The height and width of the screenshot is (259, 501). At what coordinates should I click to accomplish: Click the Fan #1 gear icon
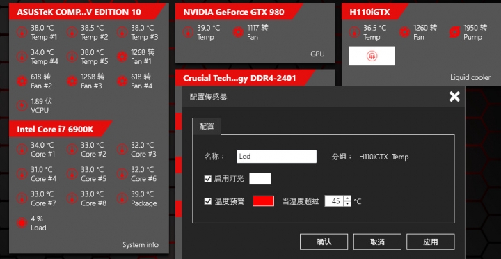pos(122,56)
